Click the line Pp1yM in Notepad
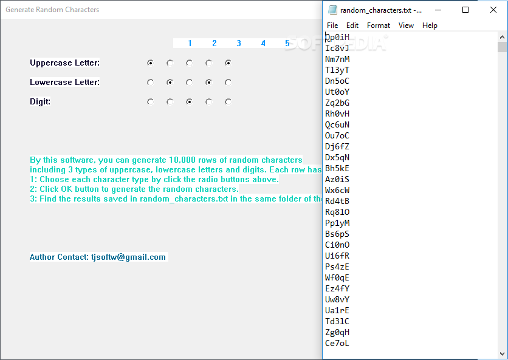 (337, 223)
